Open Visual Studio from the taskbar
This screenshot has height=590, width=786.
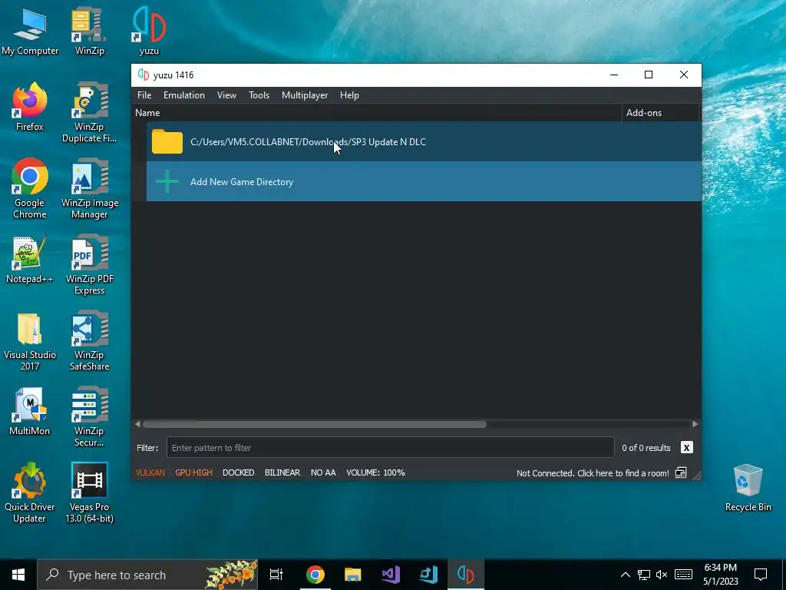tap(391, 575)
